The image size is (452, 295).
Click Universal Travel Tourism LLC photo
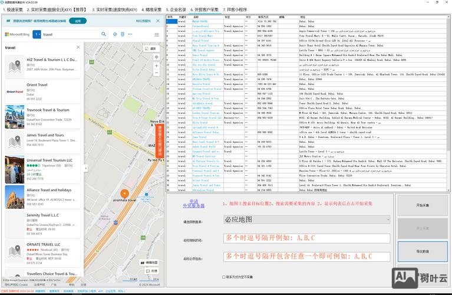15,170
